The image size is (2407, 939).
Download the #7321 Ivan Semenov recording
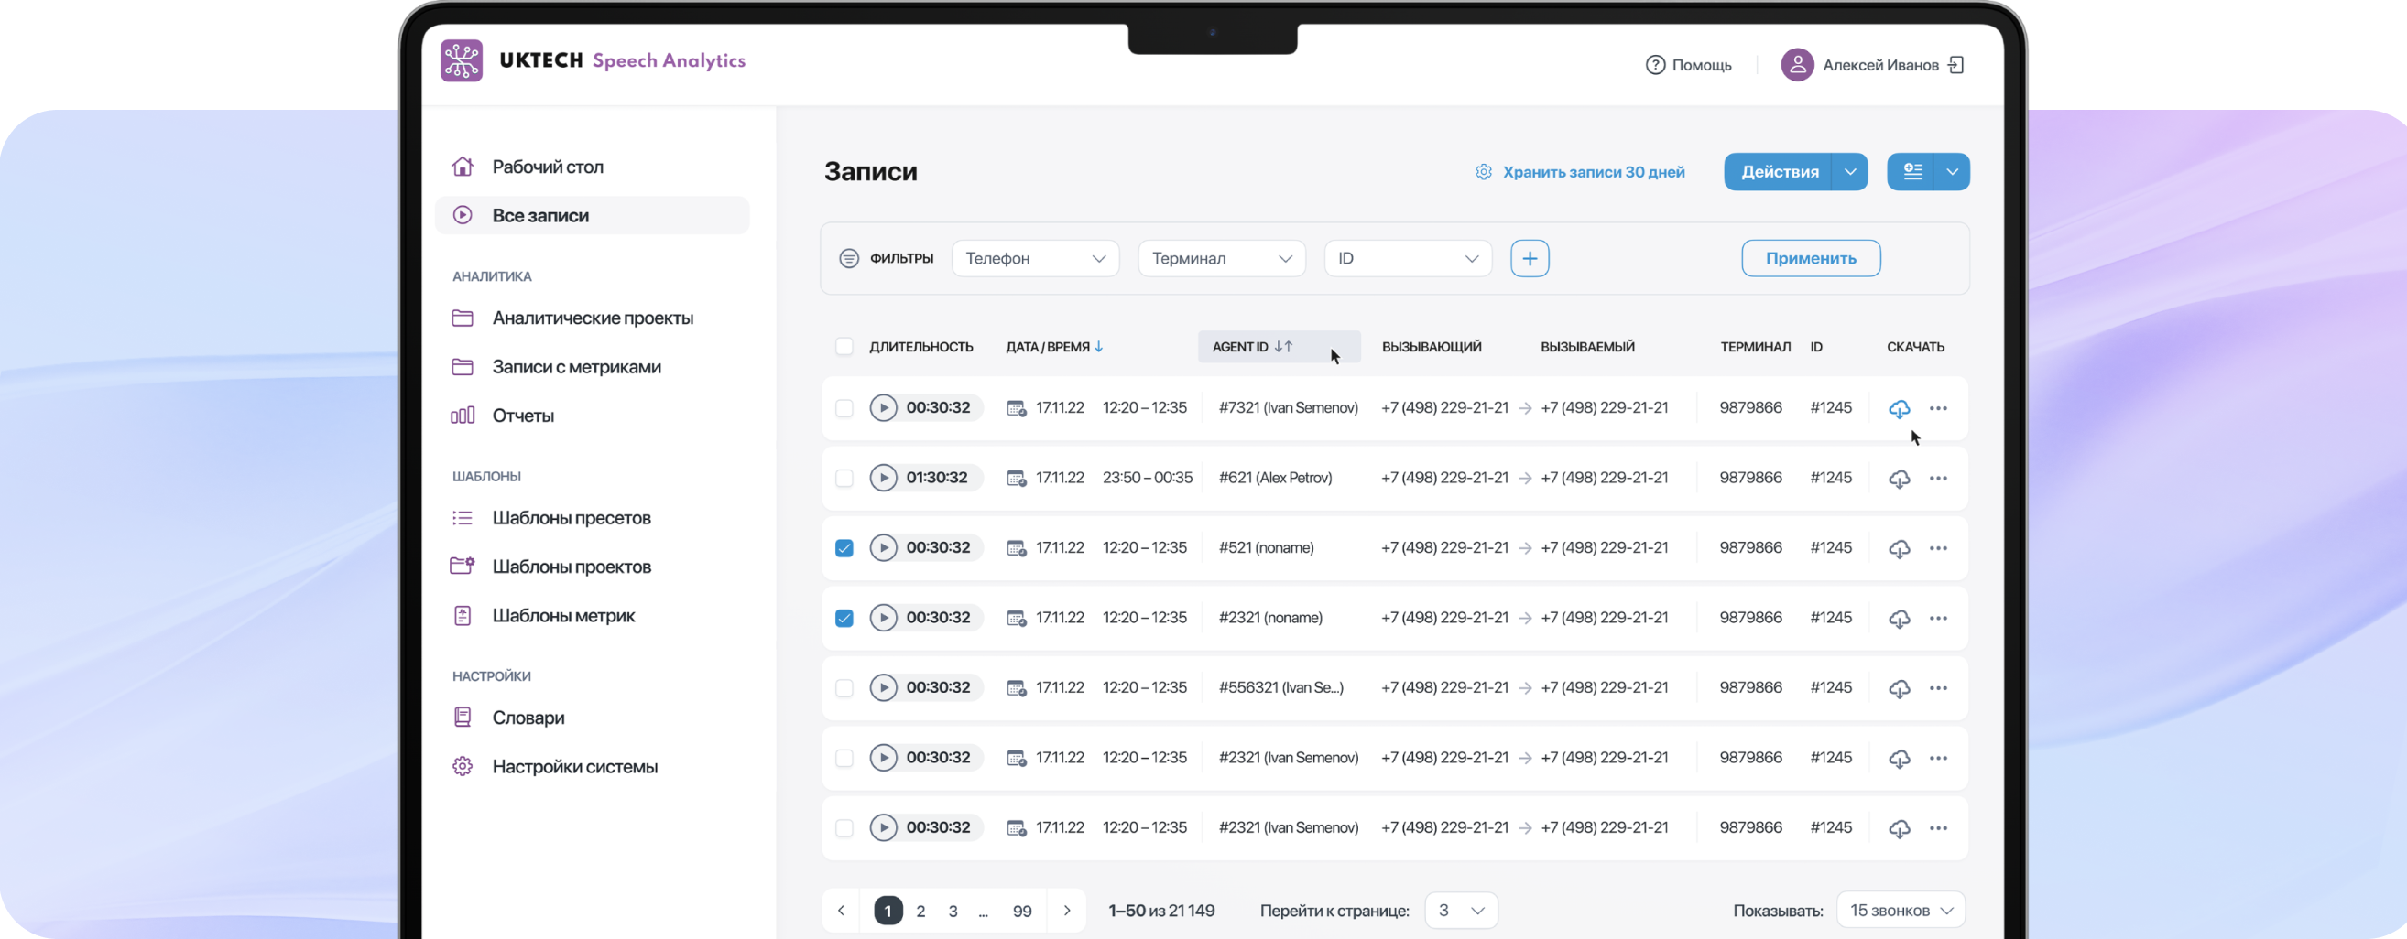pos(1899,409)
